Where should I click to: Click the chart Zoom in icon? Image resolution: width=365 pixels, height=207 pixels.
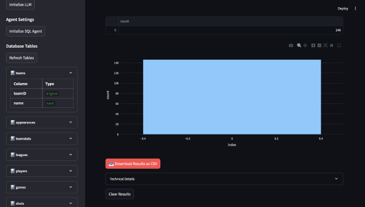pos(313,45)
